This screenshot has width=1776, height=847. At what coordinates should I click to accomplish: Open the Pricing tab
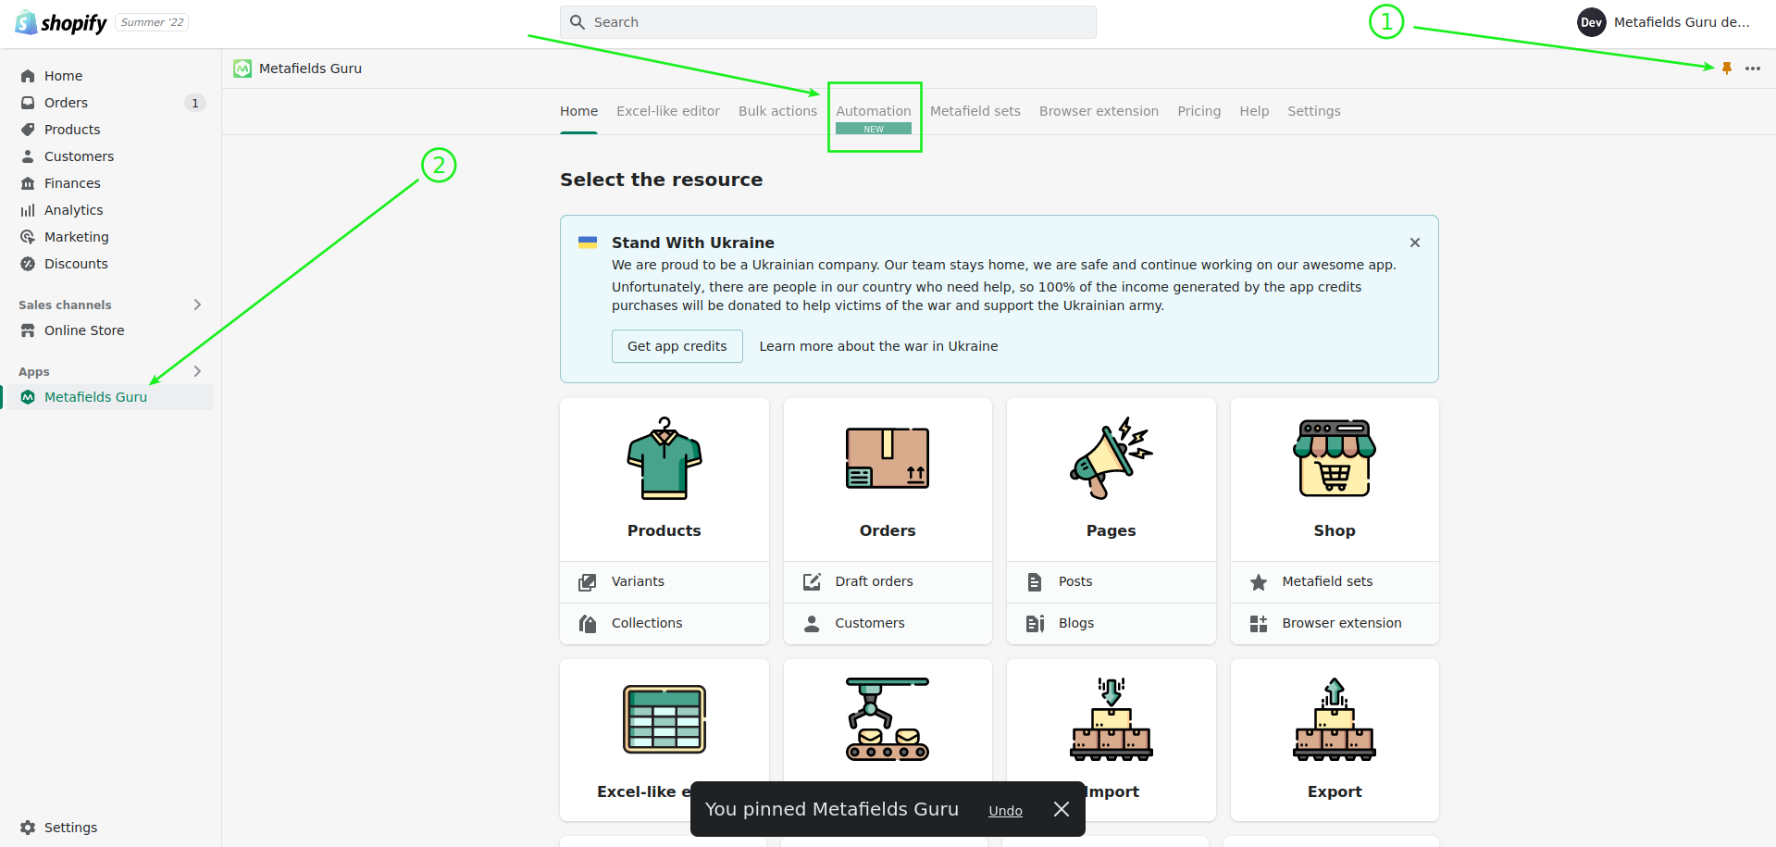pyautogui.click(x=1199, y=111)
